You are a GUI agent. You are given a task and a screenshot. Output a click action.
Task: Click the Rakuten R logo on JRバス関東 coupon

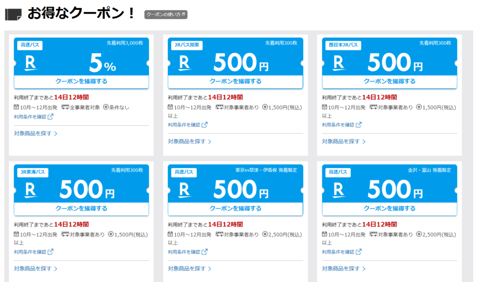click(x=185, y=63)
